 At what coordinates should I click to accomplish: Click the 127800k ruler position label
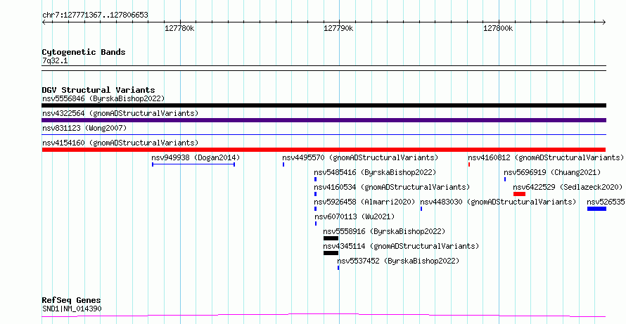click(x=498, y=28)
